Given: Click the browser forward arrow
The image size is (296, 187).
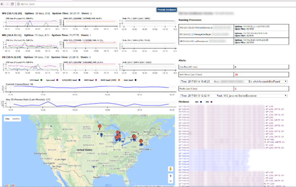Looking at the screenshot, I should pos(7,4).
